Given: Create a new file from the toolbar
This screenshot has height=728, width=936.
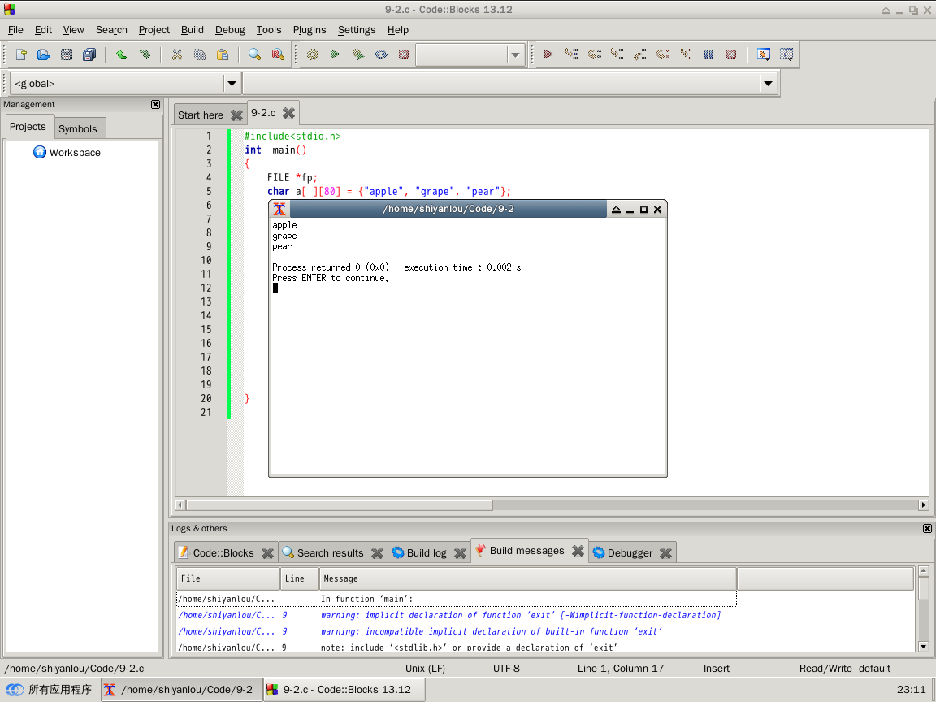Looking at the screenshot, I should pyautogui.click(x=21, y=54).
